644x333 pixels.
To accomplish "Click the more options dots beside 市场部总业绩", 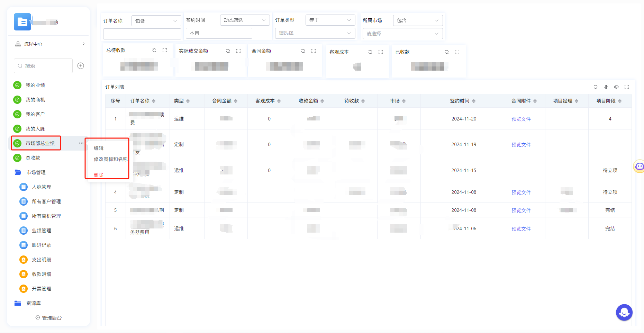I will (81, 143).
